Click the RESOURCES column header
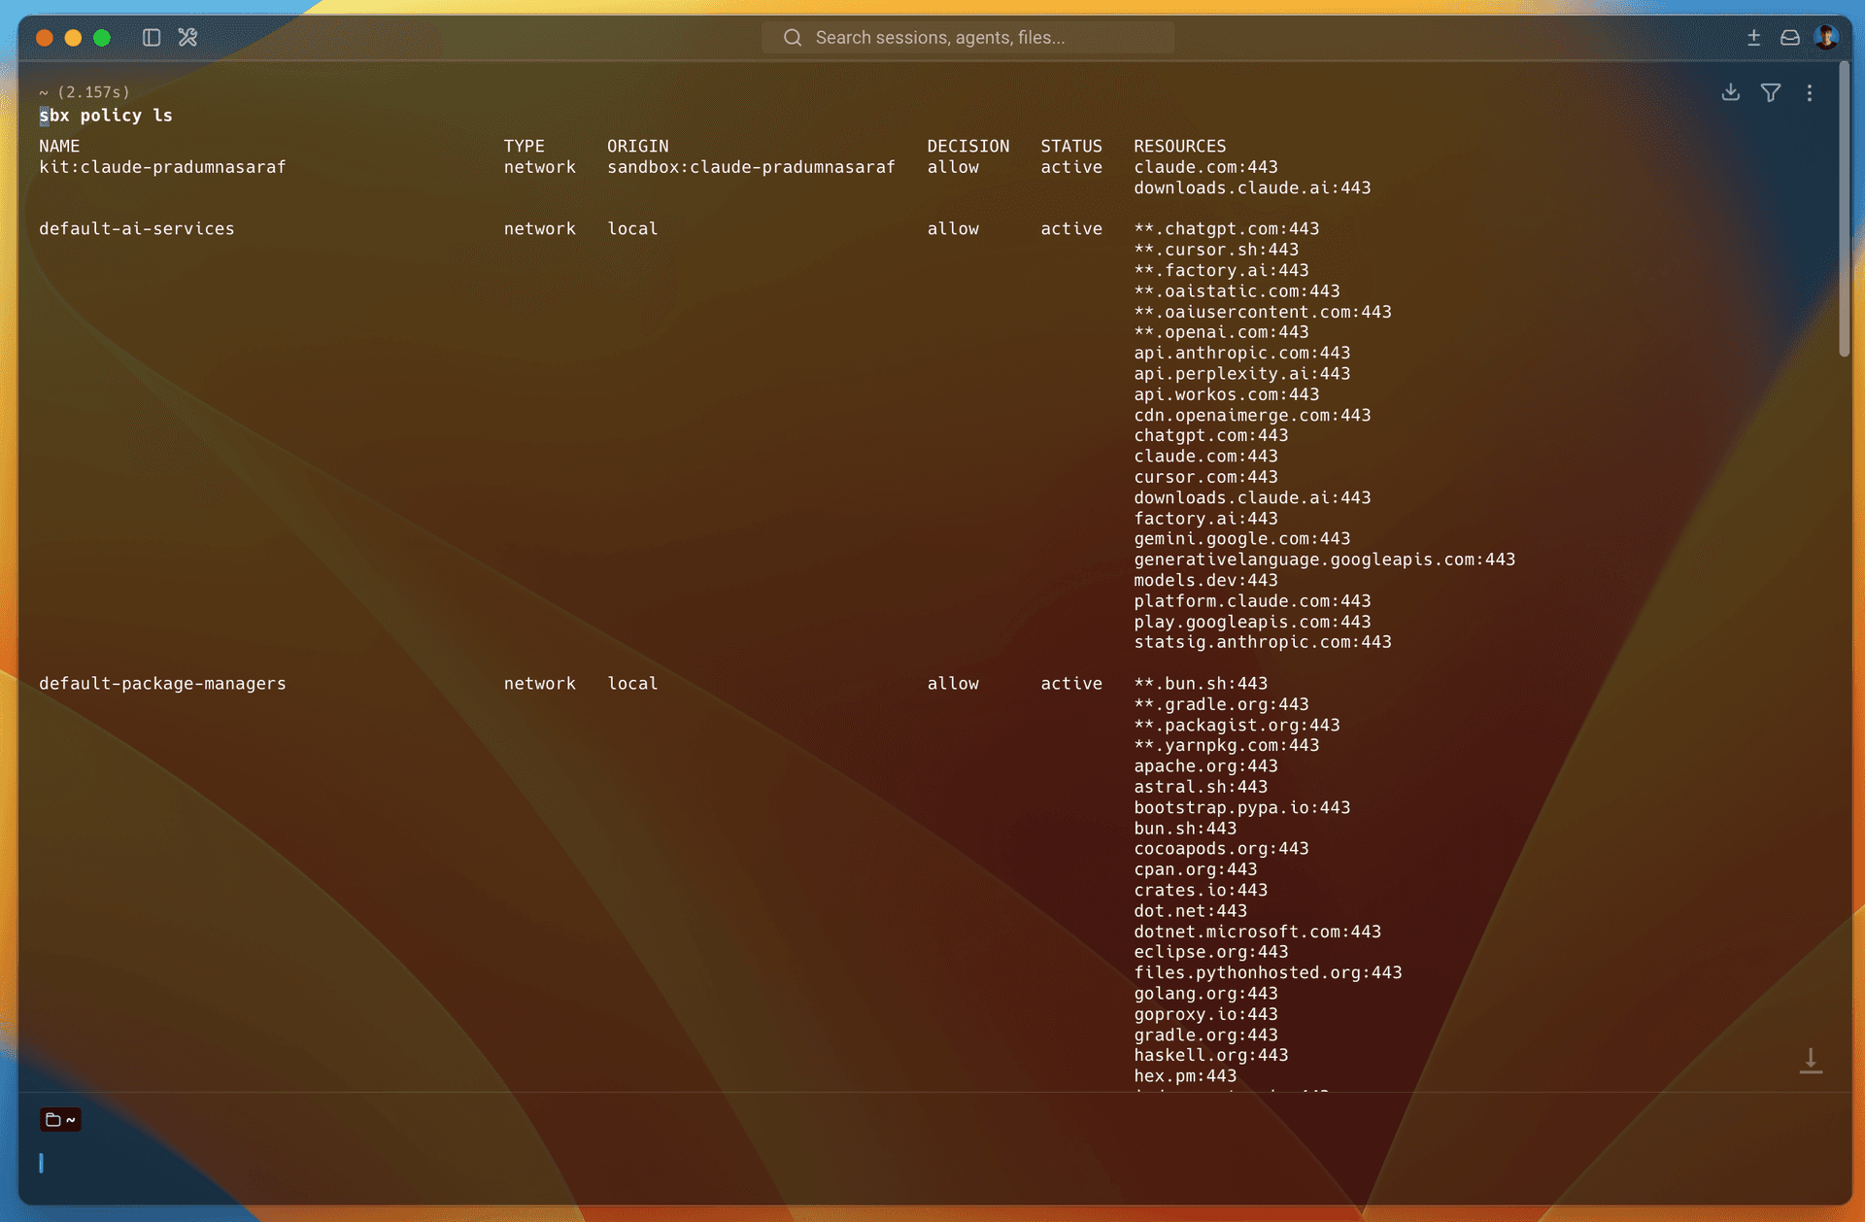The height and width of the screenshot is (1222, 1865). [x=1179, y=146]
